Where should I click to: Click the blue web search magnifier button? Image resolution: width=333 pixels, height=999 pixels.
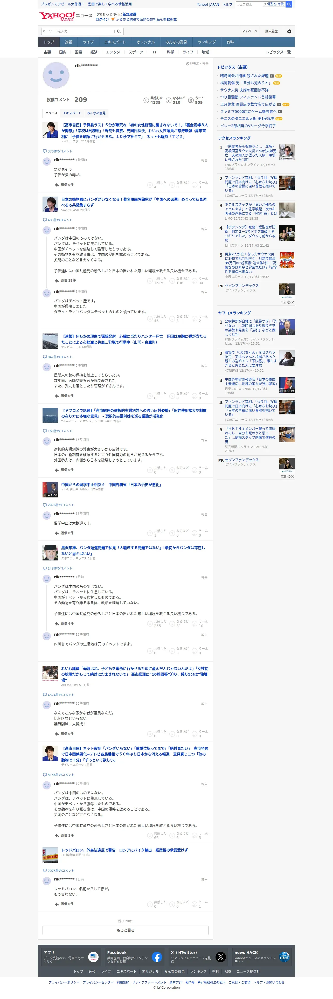(289, 4)
